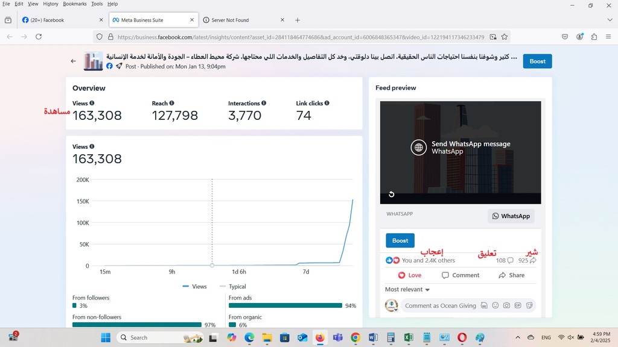Open the Firefox View icon at tab strip start
Image resolution: width=618 pixels, height=347 pixels.
8,20
